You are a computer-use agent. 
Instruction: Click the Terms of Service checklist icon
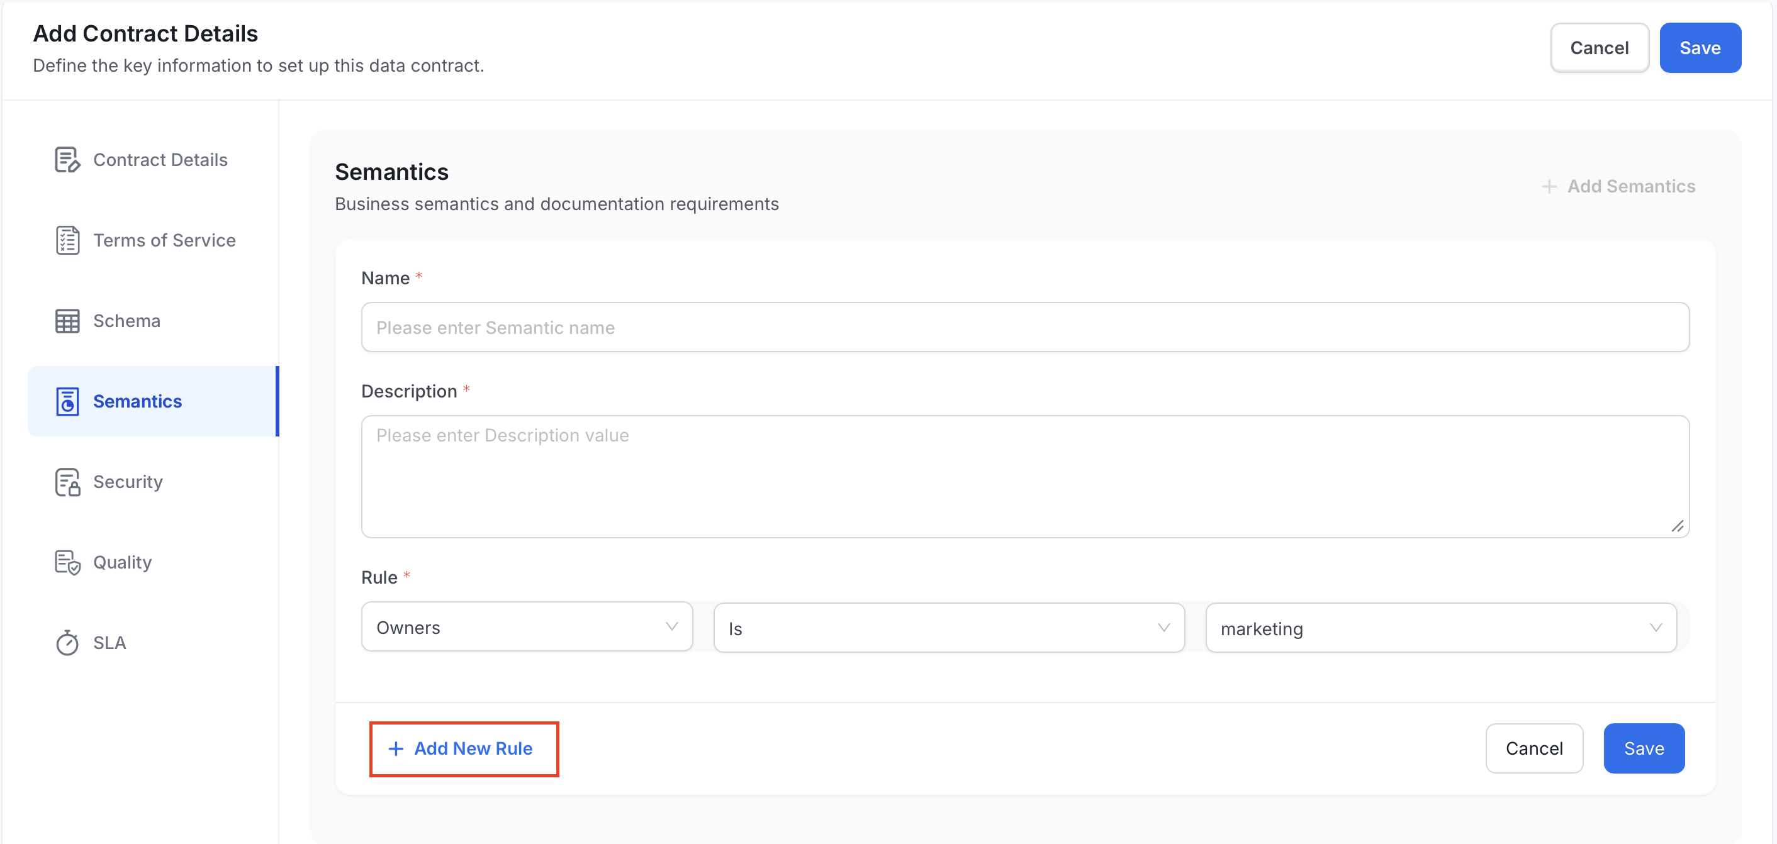click(67, 240)
